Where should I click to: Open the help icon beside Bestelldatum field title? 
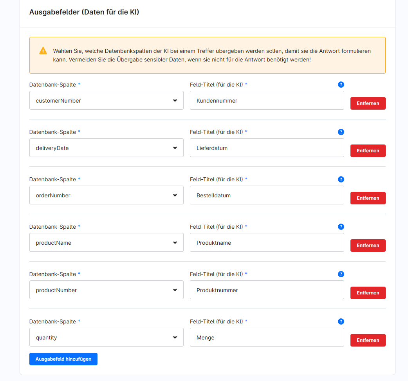pos(341,179)
